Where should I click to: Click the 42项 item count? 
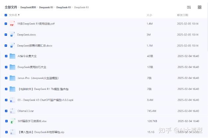click(150, 56)
